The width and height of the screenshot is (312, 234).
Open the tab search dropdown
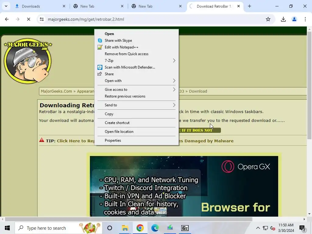(6, 6)
